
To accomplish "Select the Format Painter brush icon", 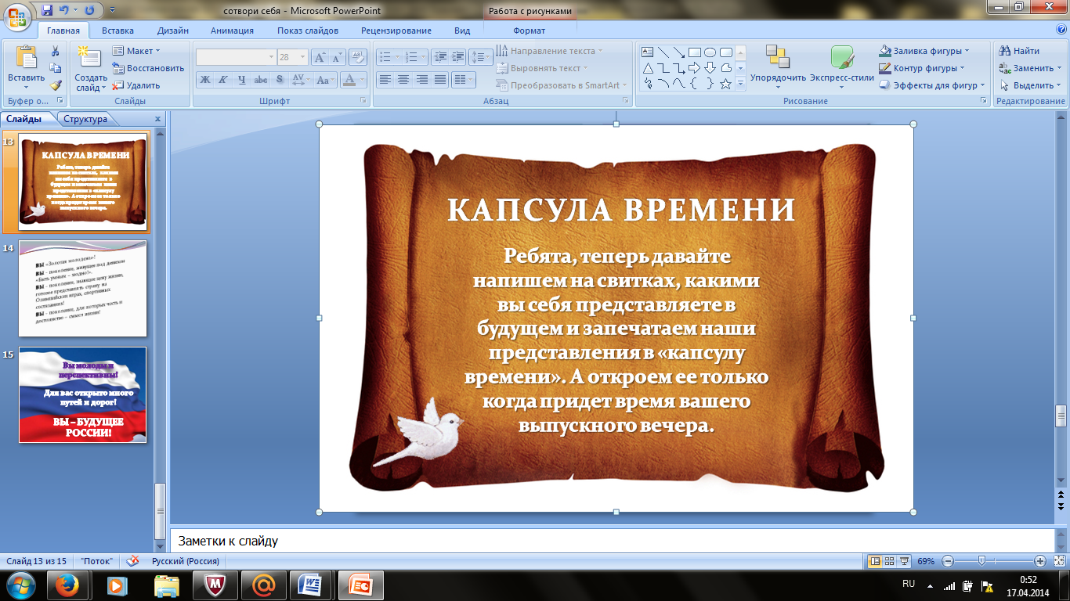I will click(x=56, y=85).
